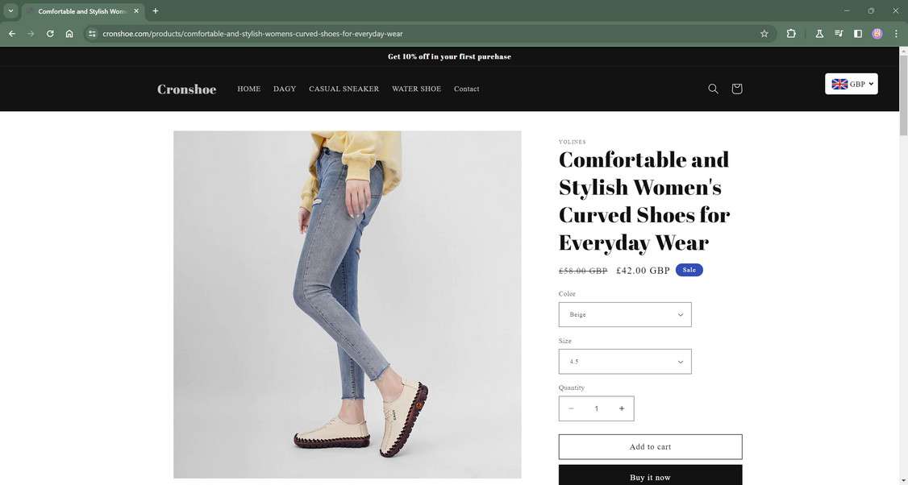Image resolution: width=908 pixels, height=485 pixels.
Task: Navigate back with the browser arrow
Action: click(x=11, y=33)
